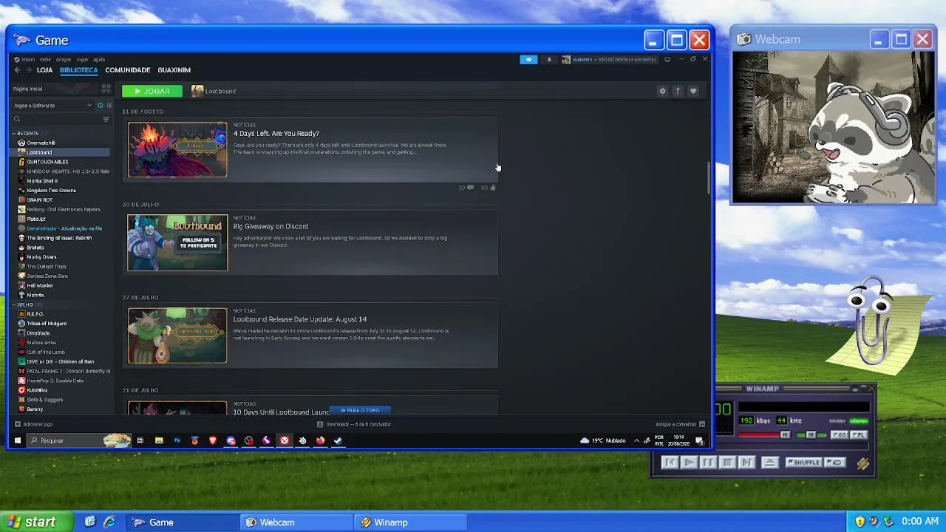Open the inner Windows Start menu icon
This screenshot has width=946, height=532.
[18, 440]
